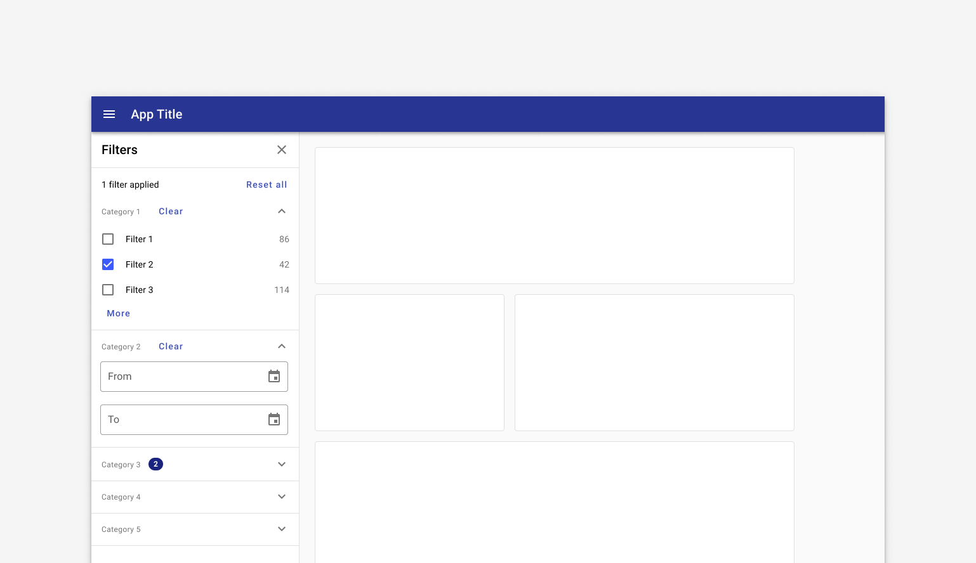This screenshot has width=976, height=563.
Task: Open the hamburger navigation menu
Action: [109, 114]
